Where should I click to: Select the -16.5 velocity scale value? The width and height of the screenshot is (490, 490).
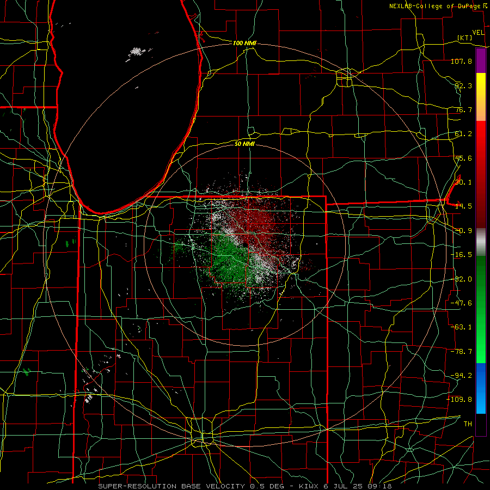point(461,255)
